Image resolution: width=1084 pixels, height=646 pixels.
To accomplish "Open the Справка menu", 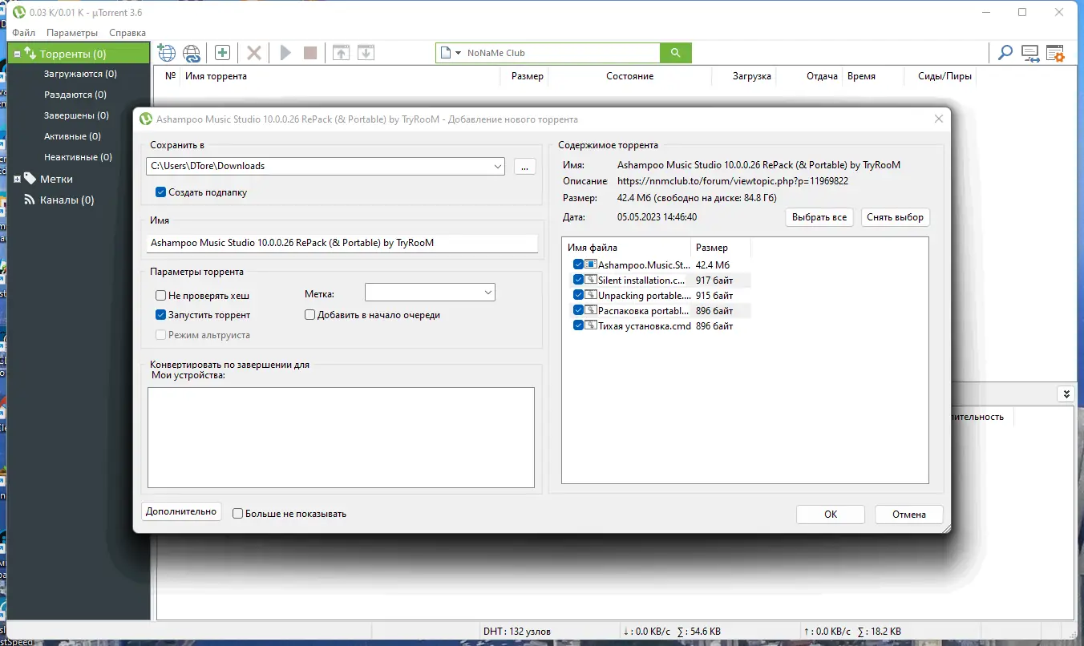I will tap(127, 33).
